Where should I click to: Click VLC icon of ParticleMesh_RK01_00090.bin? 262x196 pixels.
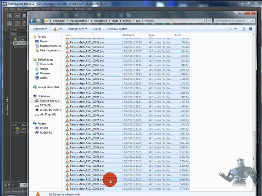click(67, 189)
